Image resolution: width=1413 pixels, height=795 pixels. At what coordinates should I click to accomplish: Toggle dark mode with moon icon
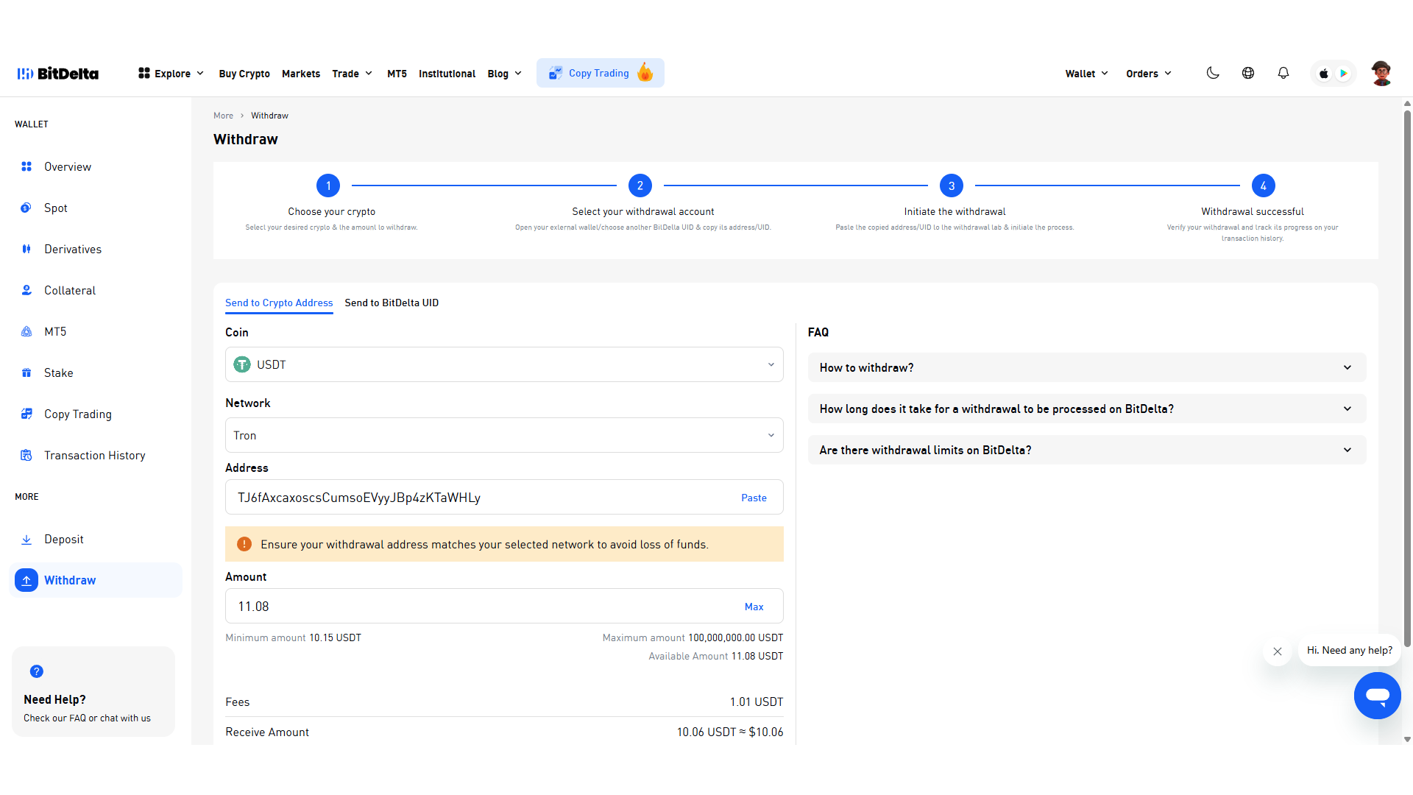pyautogui.click(x=1213, y=73)
